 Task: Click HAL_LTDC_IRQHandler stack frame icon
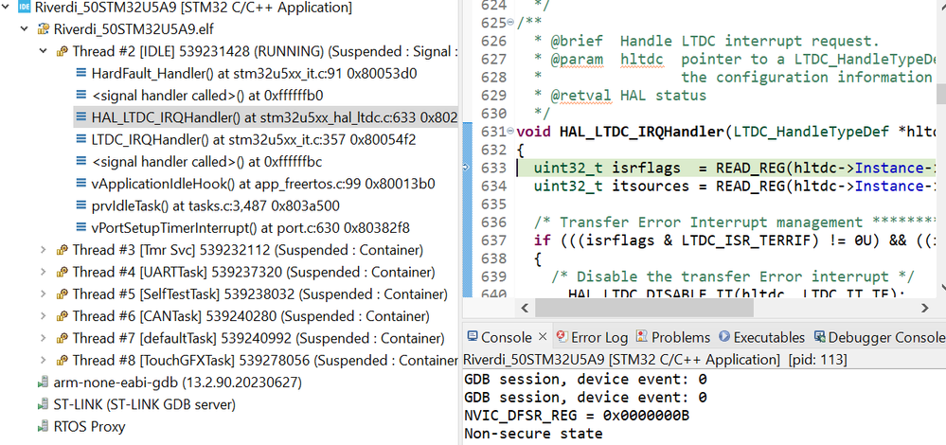click(x=81, y=117)
